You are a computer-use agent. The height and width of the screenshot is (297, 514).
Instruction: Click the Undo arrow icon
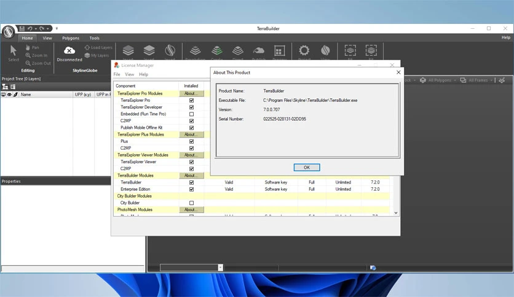point(30,28)
